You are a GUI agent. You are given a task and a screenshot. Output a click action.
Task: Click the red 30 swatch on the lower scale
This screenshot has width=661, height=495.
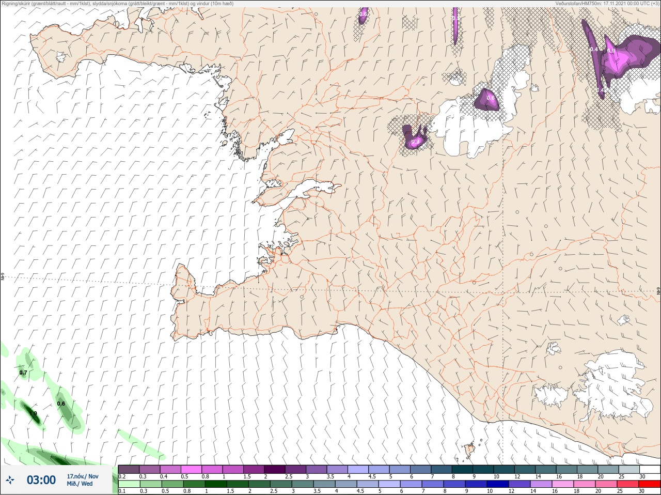[650, 484]
